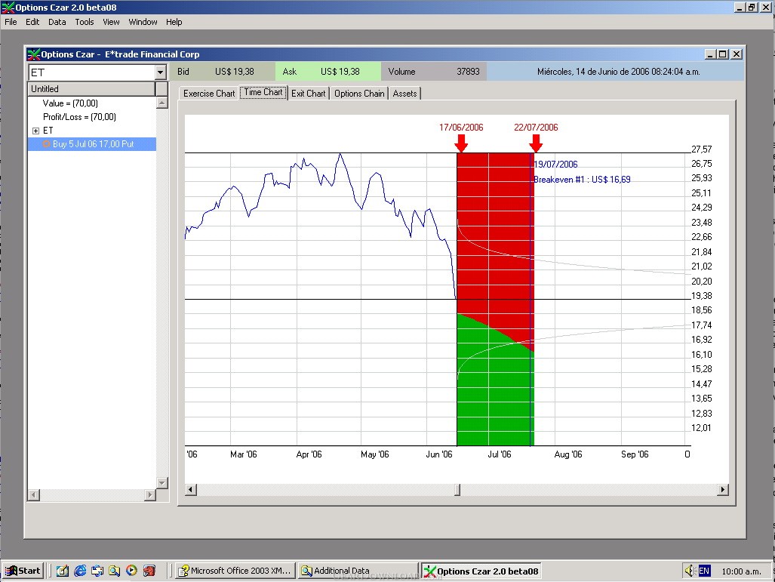Select the Time Chart tab
The width and height of the screenshot is (775, 582).
tap(263, 92)
